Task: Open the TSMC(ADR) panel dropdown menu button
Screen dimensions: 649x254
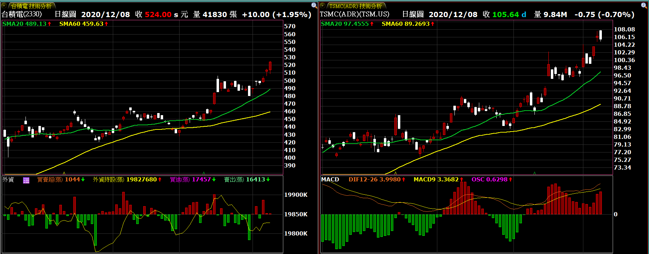Action: point(323,6)
